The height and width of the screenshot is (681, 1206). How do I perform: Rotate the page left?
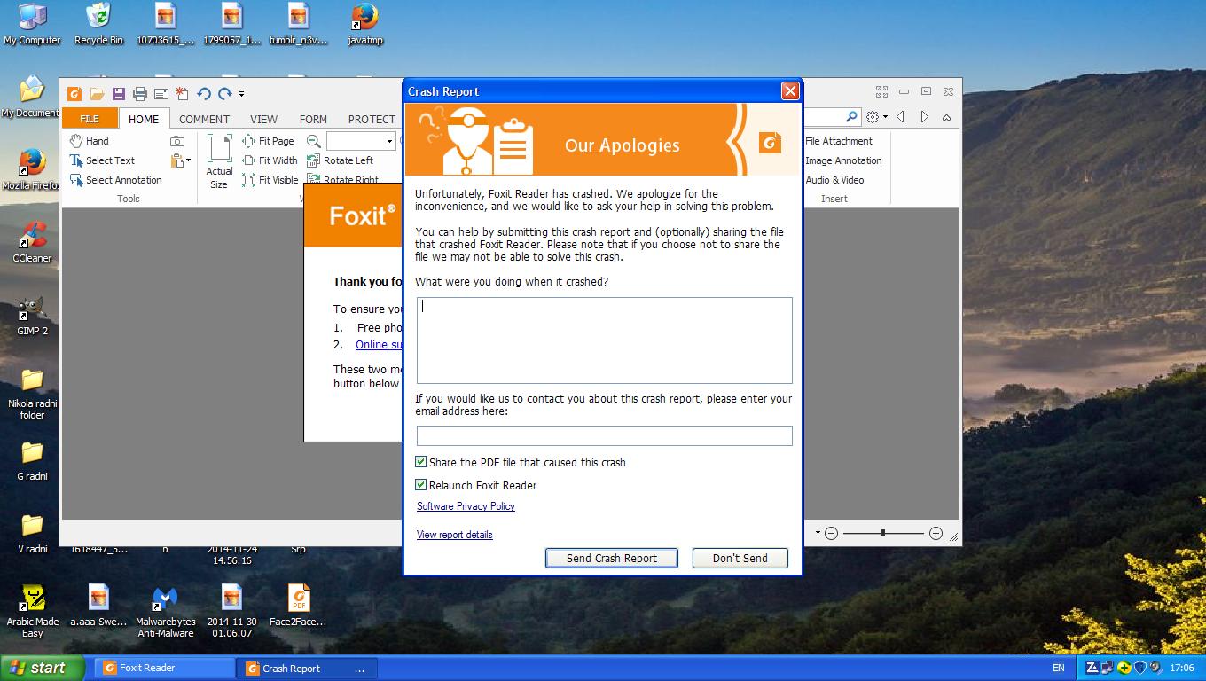pyautogui.click(x=340, y=160)
